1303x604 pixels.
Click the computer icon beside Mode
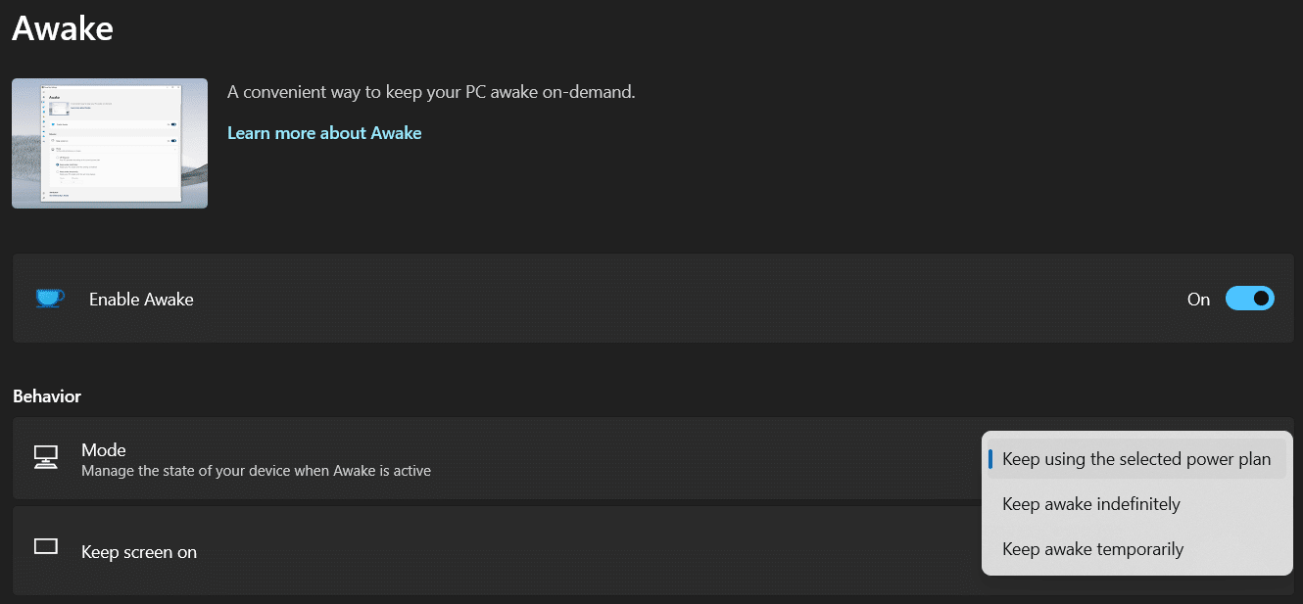click(46, 458)
